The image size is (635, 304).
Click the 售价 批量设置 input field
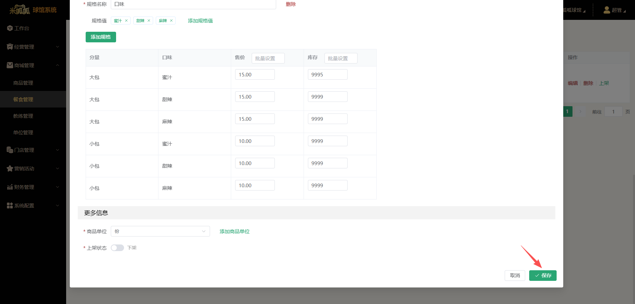pos(268,58)
